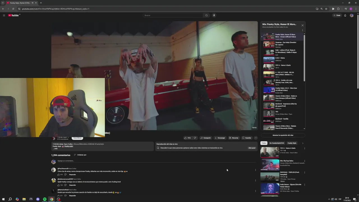Open recommended video YSY A - Vamo A Darle thumbnail
This screenshot has width=359, height=202.
pyautogui.click(x=270, y=152)
